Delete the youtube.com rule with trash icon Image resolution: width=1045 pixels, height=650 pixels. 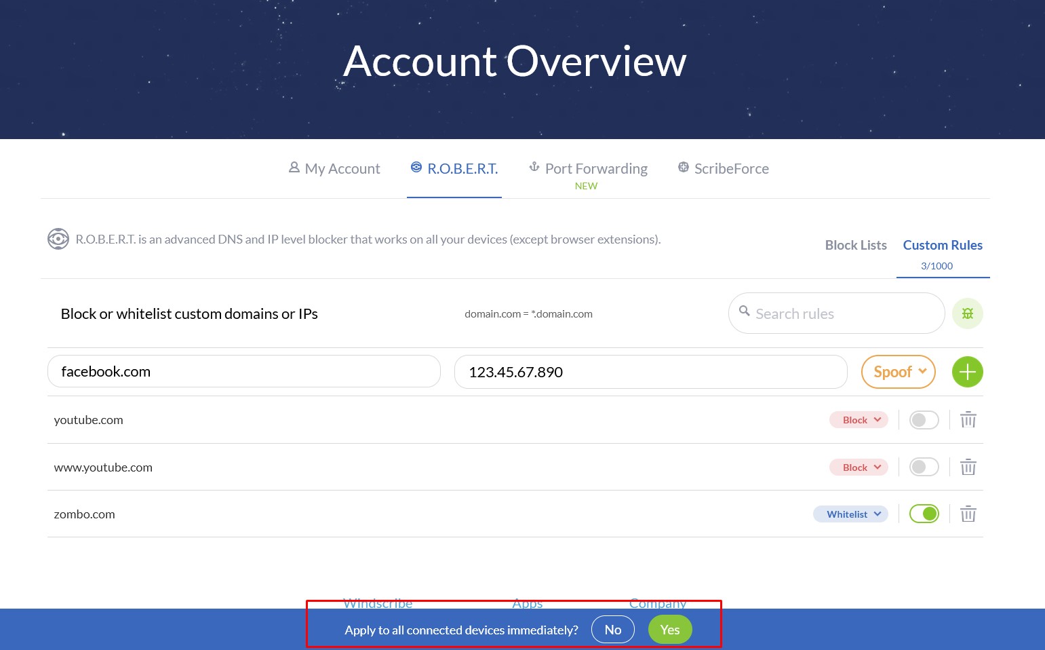tap(968, 420)
